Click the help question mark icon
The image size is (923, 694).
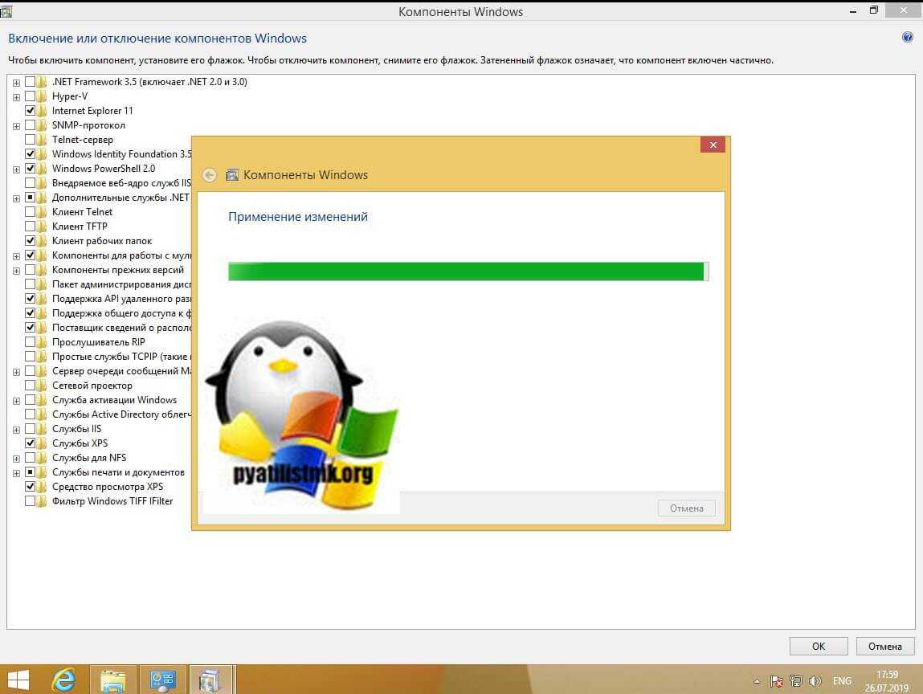pos(908,38)
